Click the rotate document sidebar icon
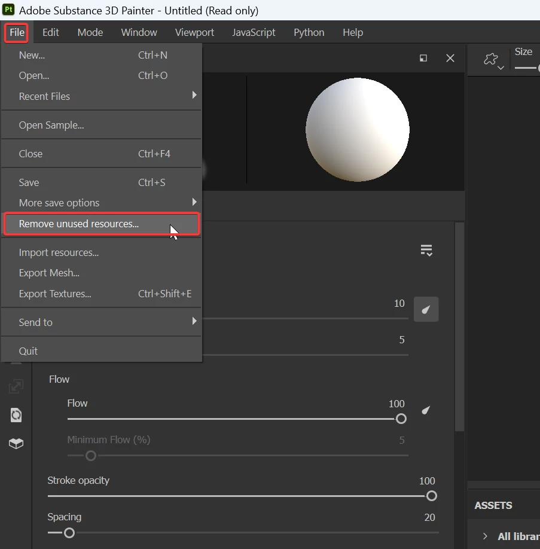Screen dimensions: 540x549 pos(16,415)
